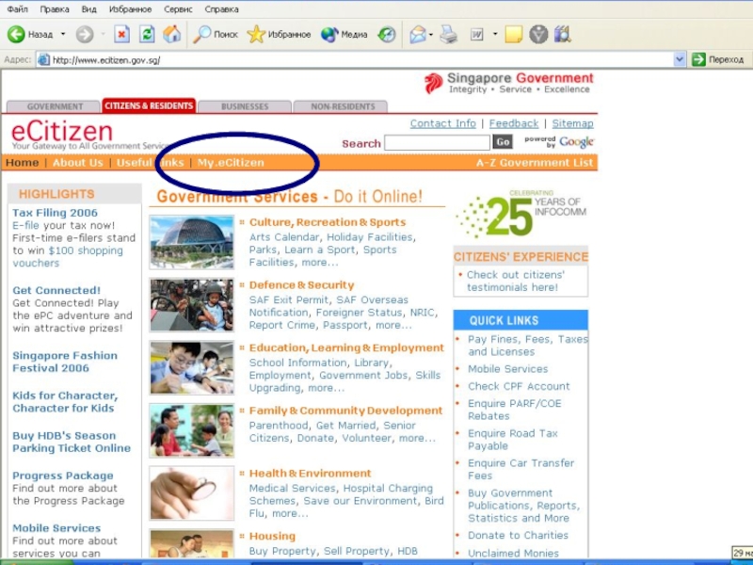The image size is (753, 565).
Task: Open Mobile Services quick link
Action: [x=507, y=369]
